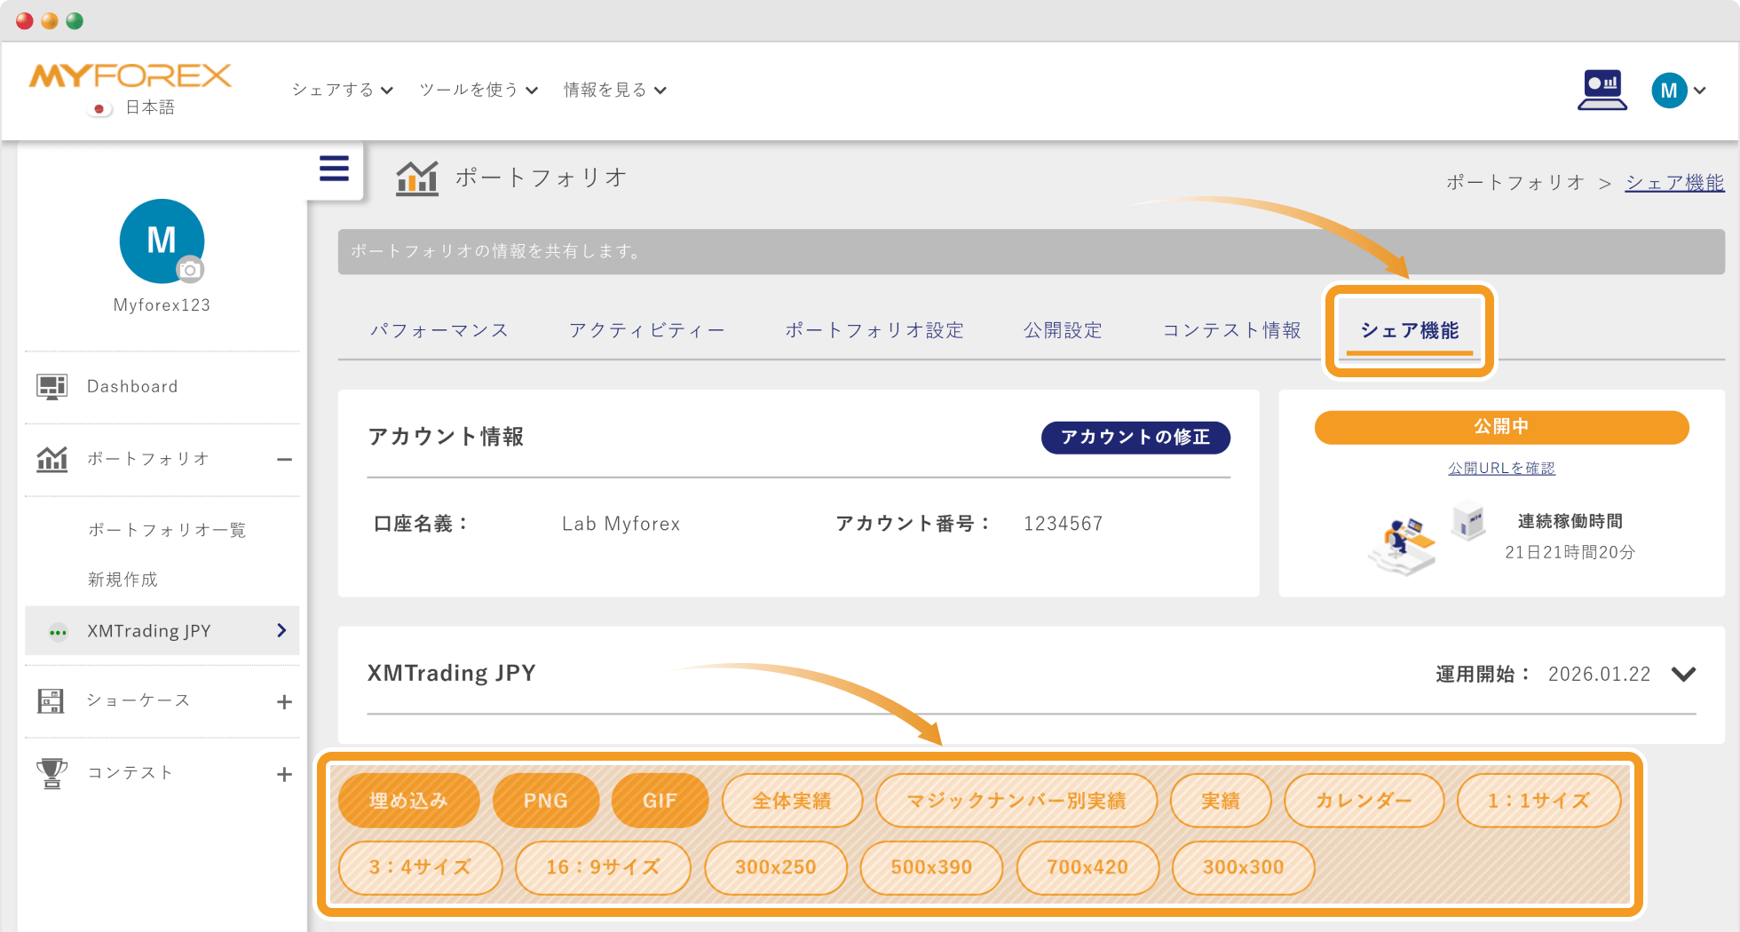1740x932 pixels.
Task: Select the 全体実績 option
Action: [x=792, y=801]
